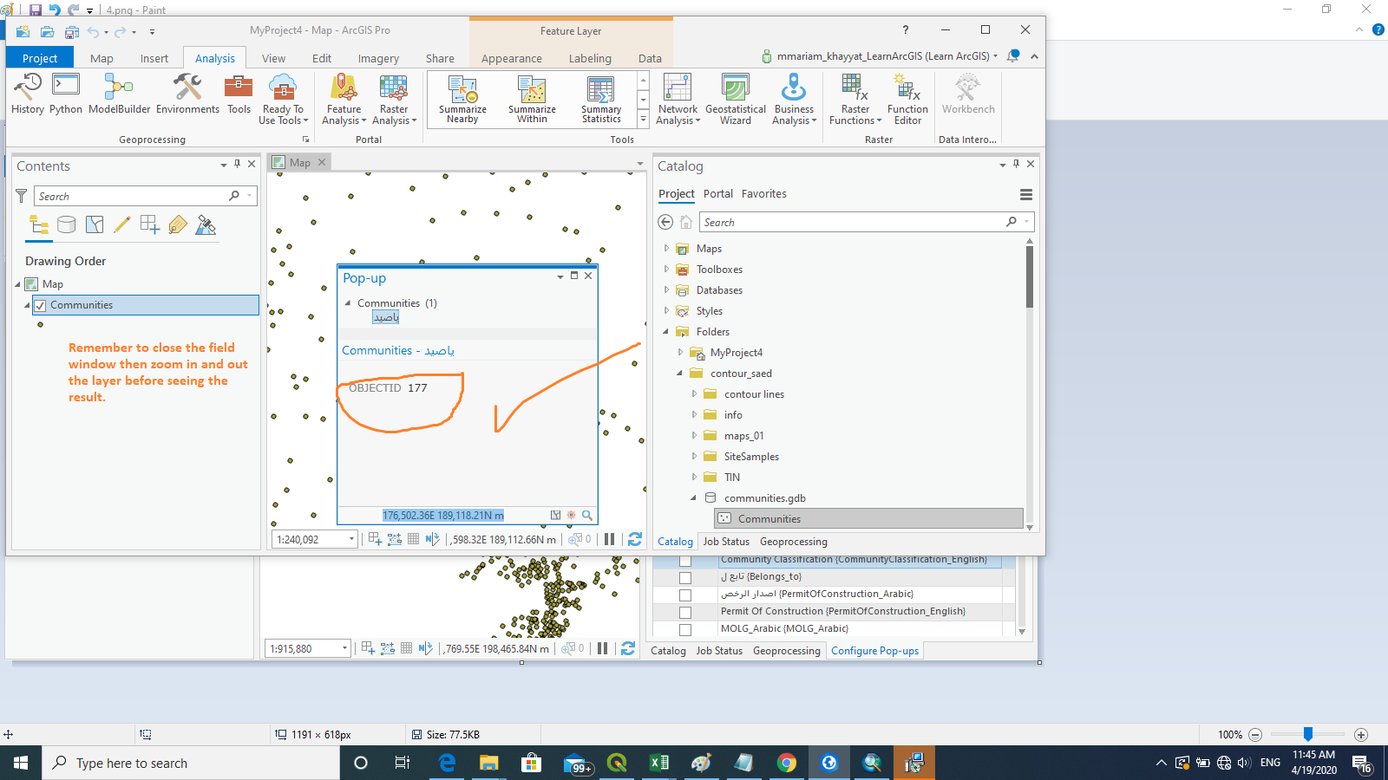The height and width of the screenshot is (780, 1388).
Task: Check the Belongs_to field checkbox
Action: click(x=685, y=577)
